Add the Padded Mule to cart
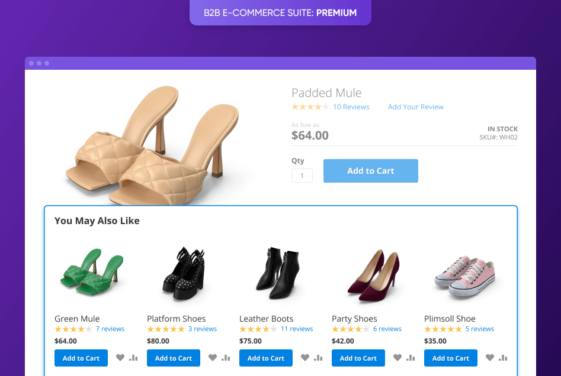 click(x=370, y=170)
